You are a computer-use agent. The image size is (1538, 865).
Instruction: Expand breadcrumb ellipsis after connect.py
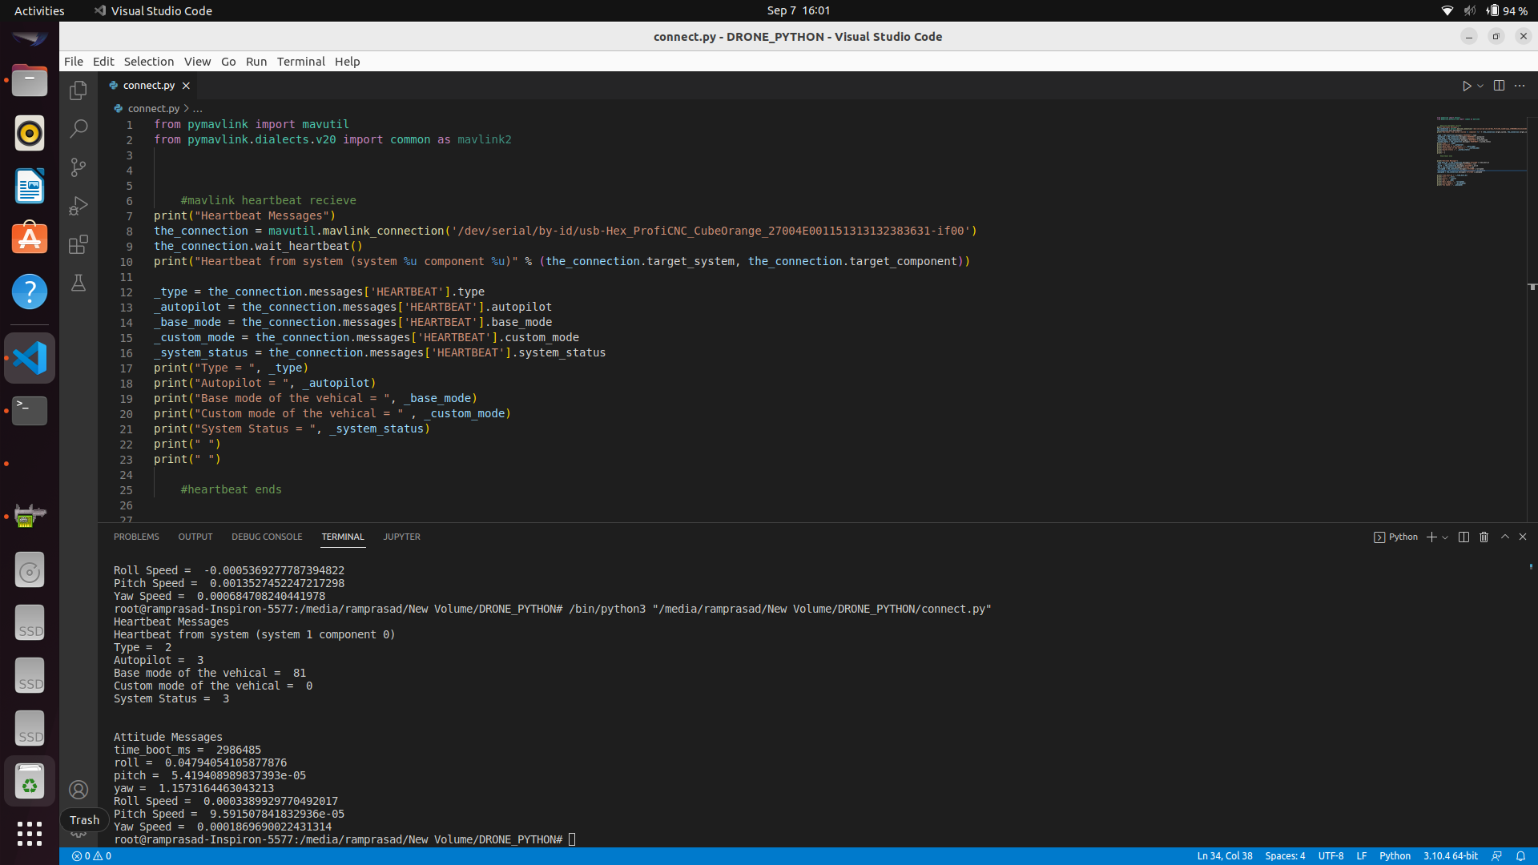pyautogui.click(x=198, y=108)
